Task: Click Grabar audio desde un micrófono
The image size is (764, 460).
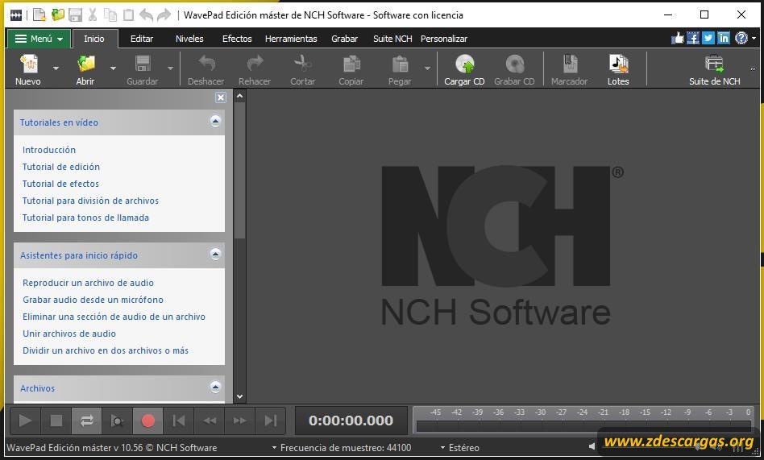Action: pos(93,299)
